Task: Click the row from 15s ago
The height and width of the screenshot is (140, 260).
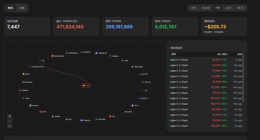Action: [206, 65]
